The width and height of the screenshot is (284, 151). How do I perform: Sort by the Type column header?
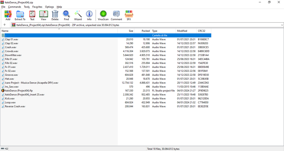[163, 31]
